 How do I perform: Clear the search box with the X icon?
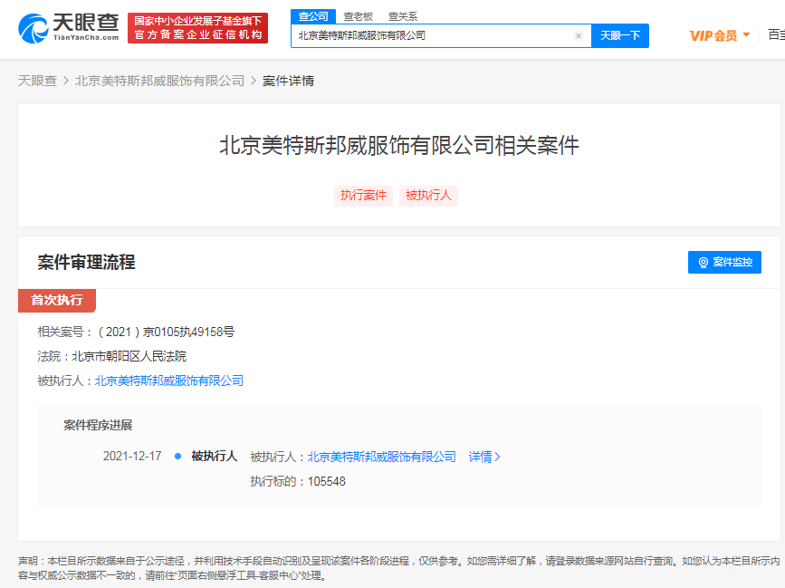tap(579, 35)
